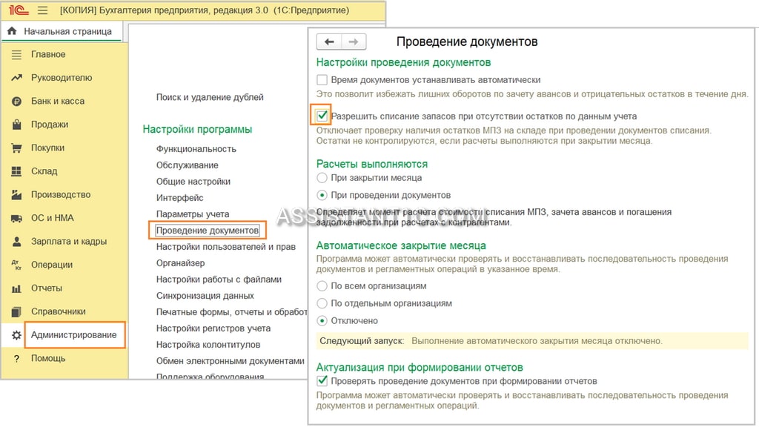759x430 pixels.
Task: Click the 1C logo icon
Action: click(19, 10)
